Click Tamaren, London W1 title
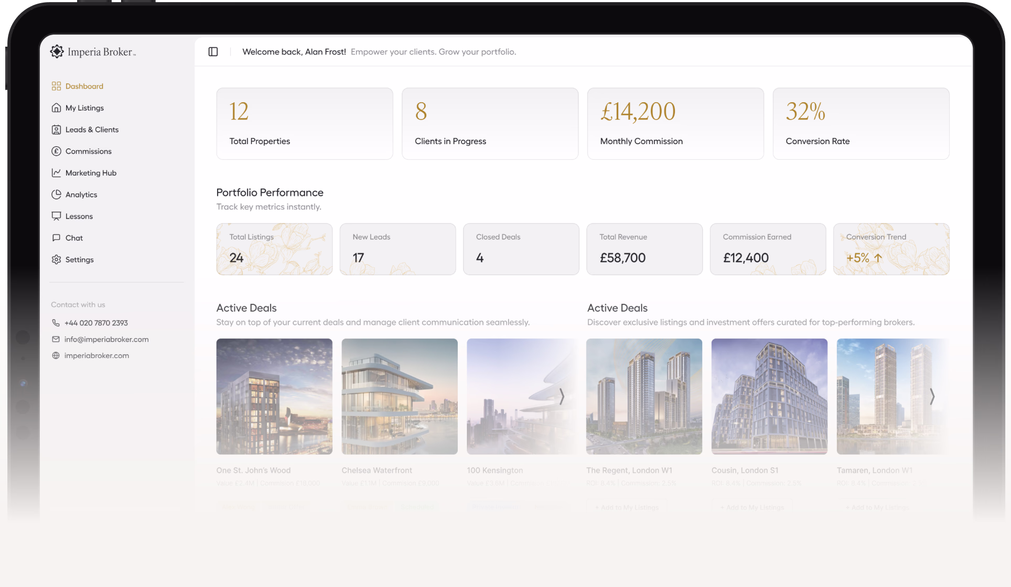This screenshot has height=587, width=1011. pos(875,470)
